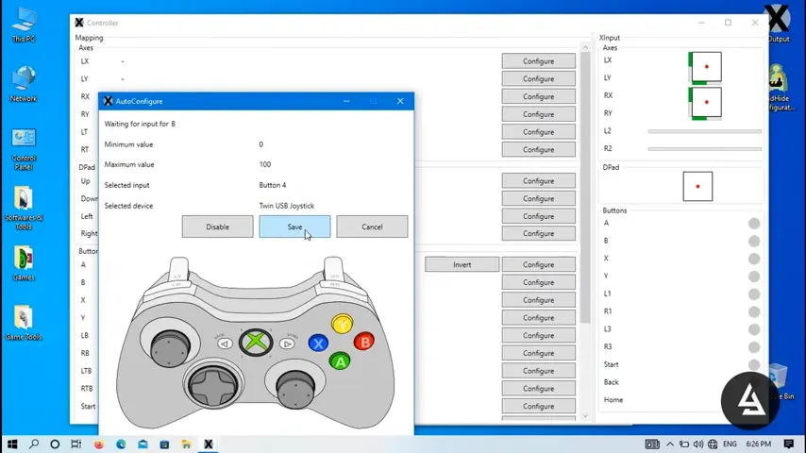806x453 pixels.
Task: Open taskbar search magnifier
Action: [x=34, y=444]
